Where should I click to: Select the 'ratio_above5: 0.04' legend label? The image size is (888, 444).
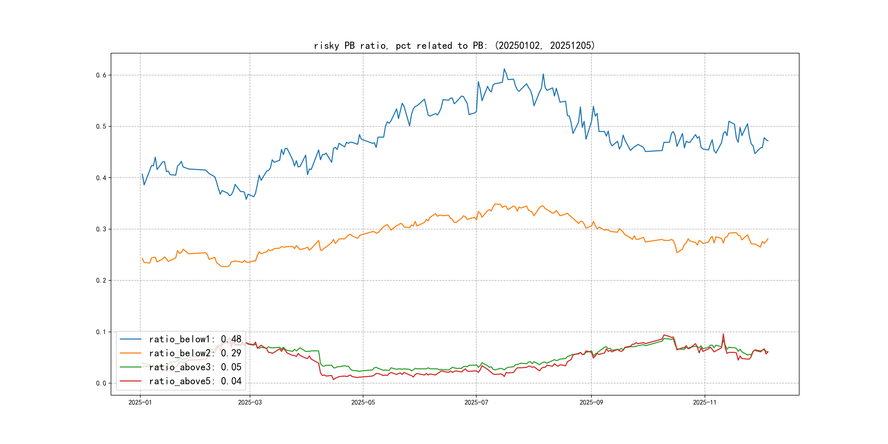point(195,381)
